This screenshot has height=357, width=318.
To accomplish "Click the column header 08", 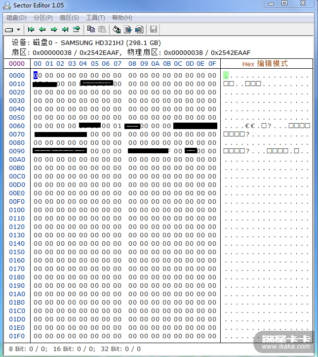I will coord(132,63).
